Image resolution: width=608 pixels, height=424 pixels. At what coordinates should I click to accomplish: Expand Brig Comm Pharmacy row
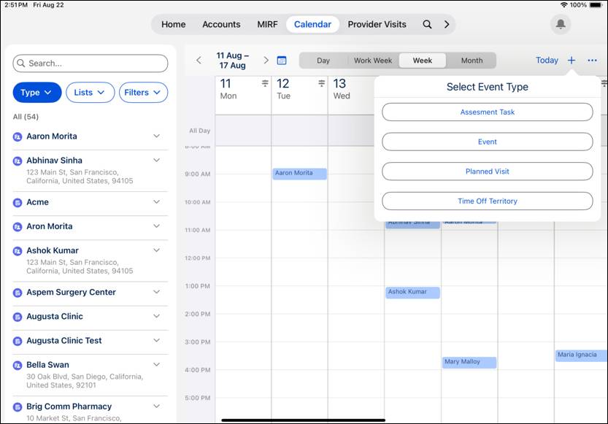[x=156, y=406]
